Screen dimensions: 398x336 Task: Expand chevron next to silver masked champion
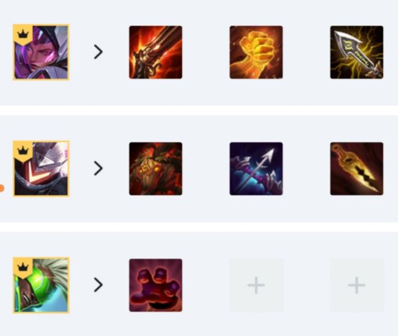[98, 168]
